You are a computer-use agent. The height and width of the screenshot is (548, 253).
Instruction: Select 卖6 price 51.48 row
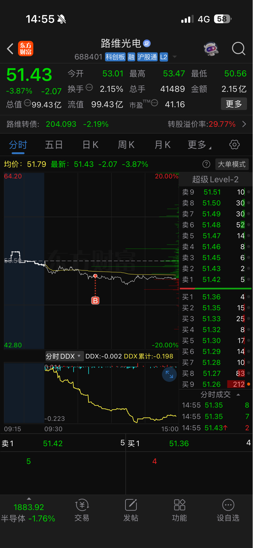(216, 225)
